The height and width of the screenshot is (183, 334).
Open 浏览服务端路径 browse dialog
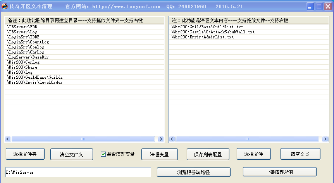(x=193, y=172)
